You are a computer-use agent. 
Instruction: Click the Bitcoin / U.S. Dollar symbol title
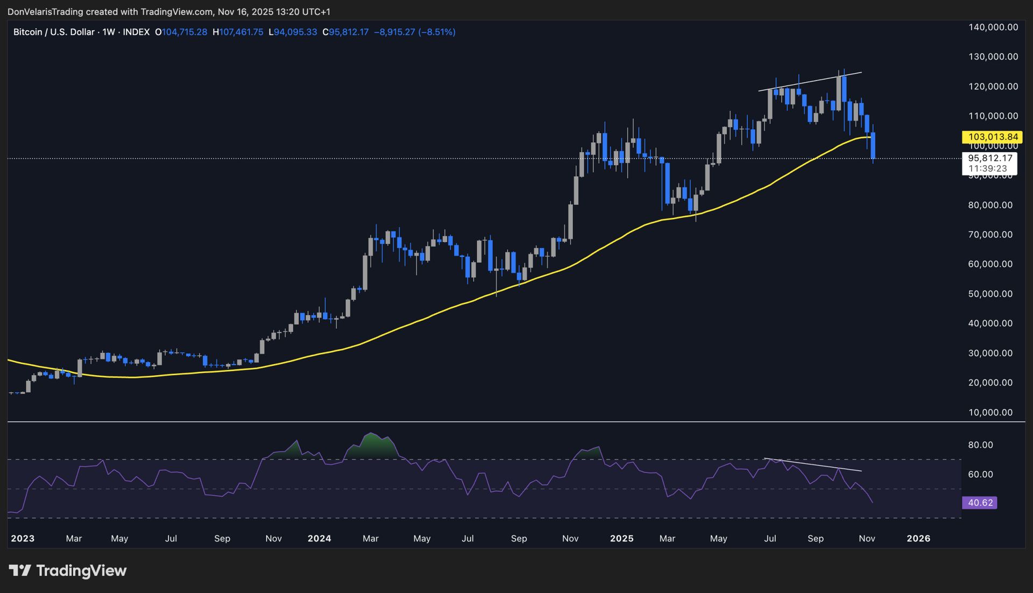point(54,32)
